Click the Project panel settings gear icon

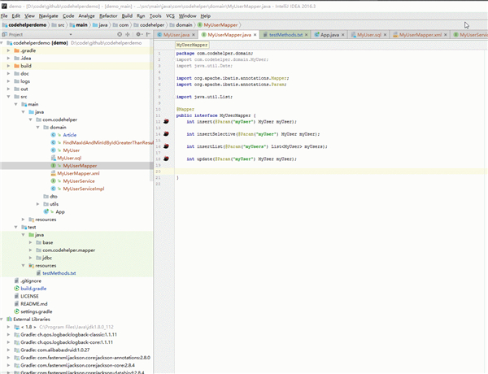[x=137, y=36]
